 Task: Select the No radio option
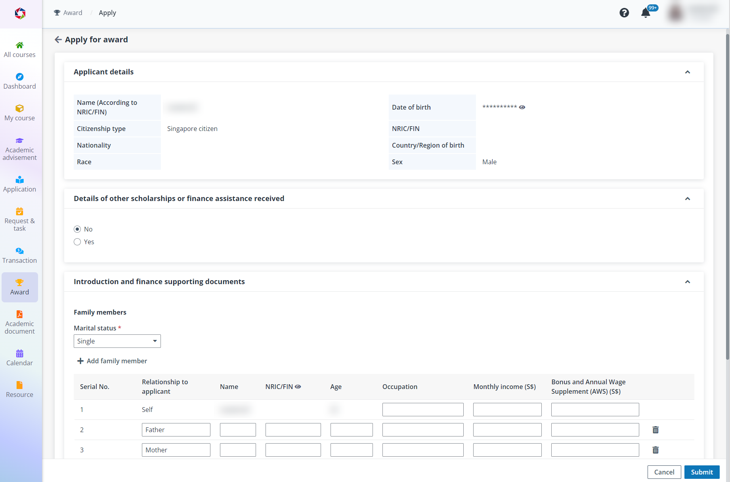(77, 229)
